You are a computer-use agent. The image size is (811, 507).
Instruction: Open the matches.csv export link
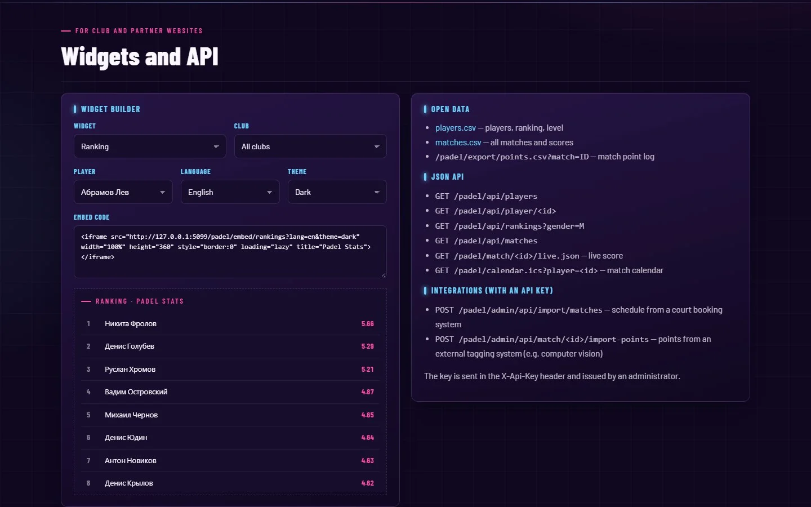(x=458, y=143)
